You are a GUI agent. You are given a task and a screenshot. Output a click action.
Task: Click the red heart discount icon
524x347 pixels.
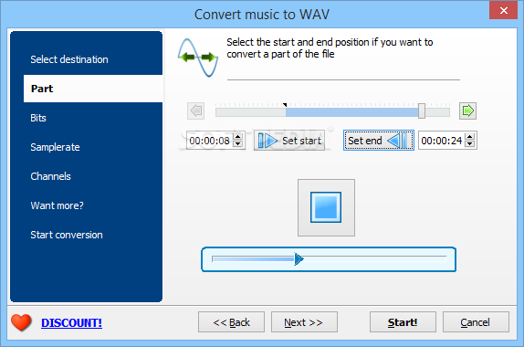21,322
